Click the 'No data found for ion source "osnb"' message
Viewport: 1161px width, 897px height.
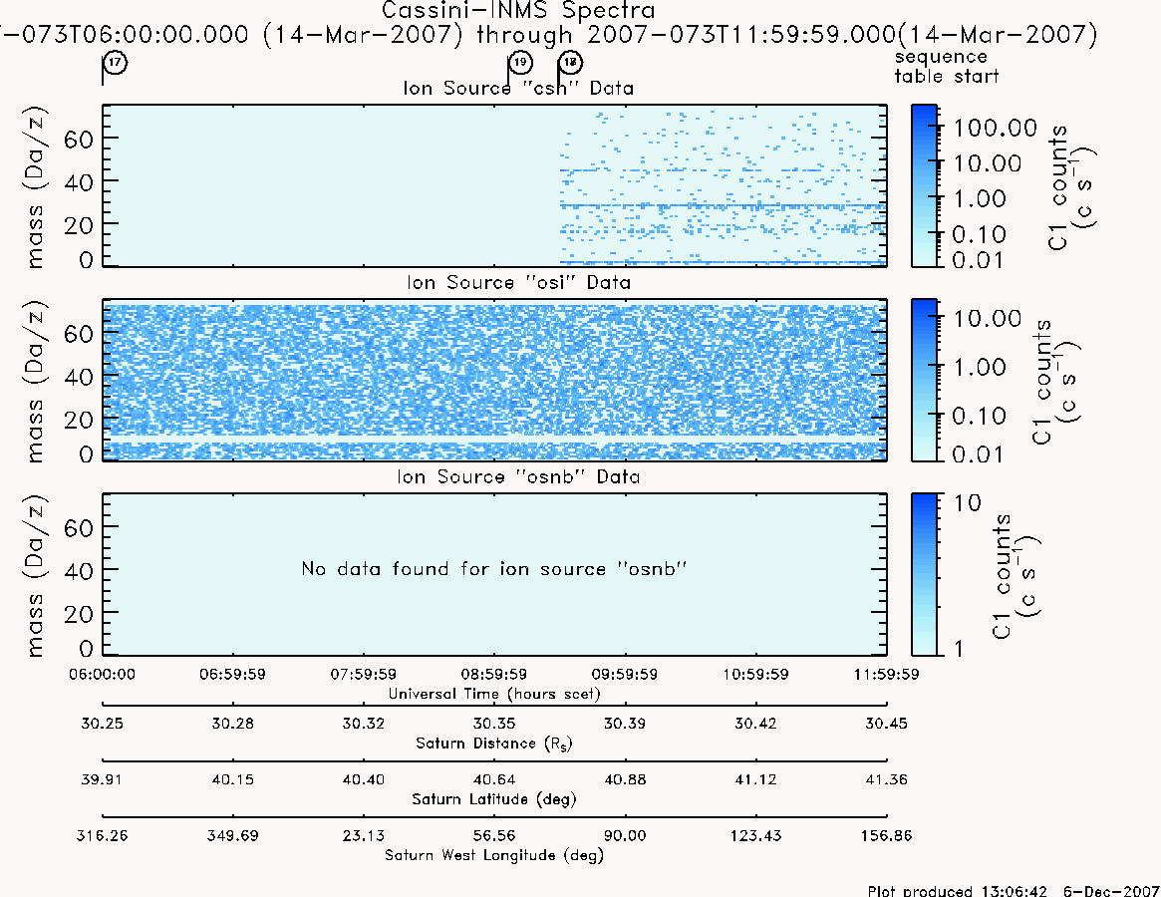(494, 569)
